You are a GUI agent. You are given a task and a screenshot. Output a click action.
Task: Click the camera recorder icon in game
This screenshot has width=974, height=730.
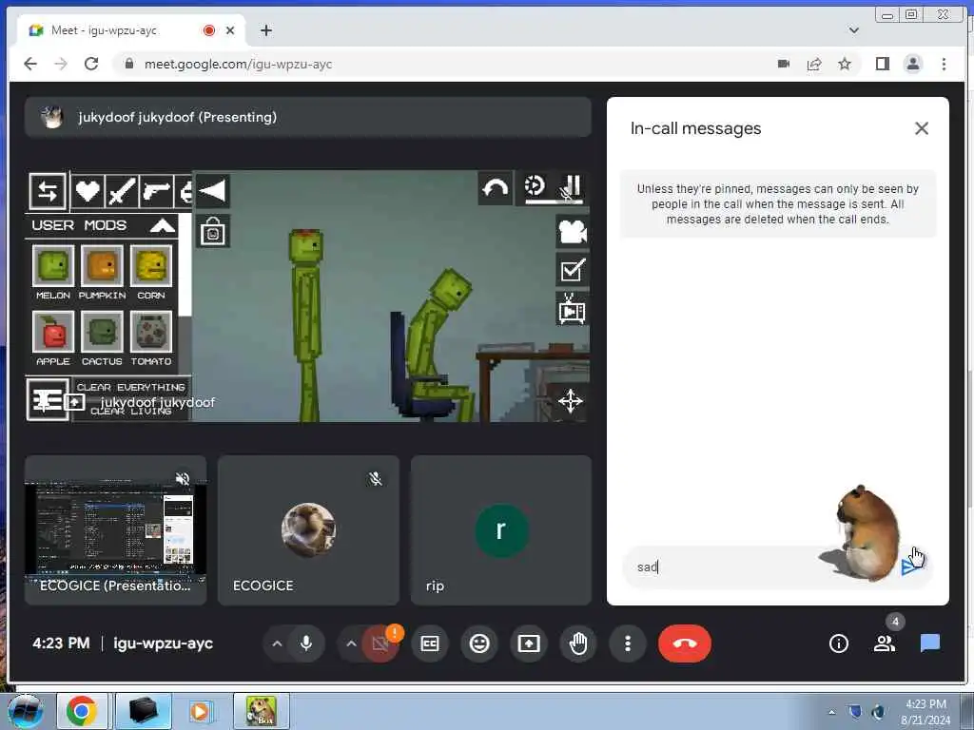pyautogui.click(x=572, y=232)
